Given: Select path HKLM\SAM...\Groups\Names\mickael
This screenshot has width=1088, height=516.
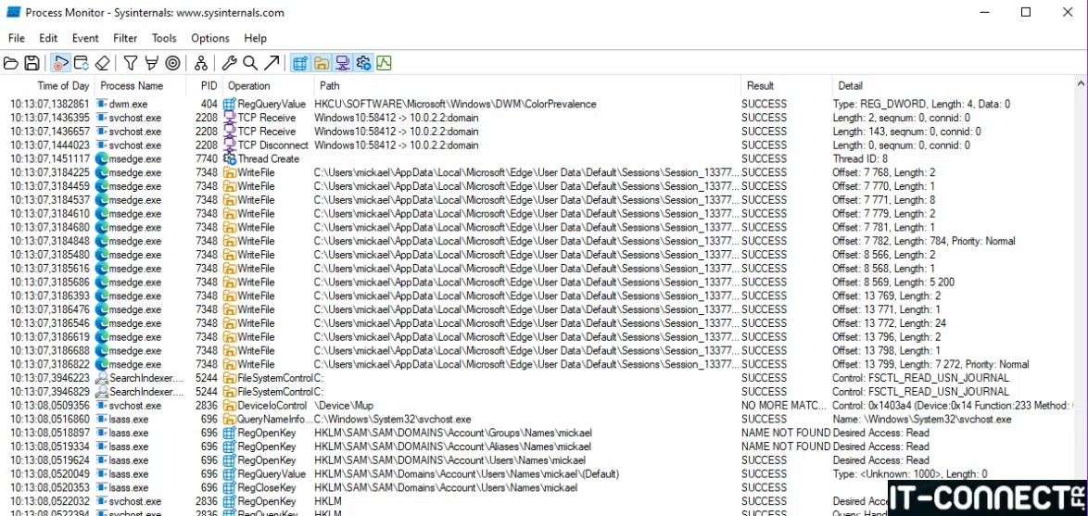Looking at the screenshot, I should tap(452, 433).
